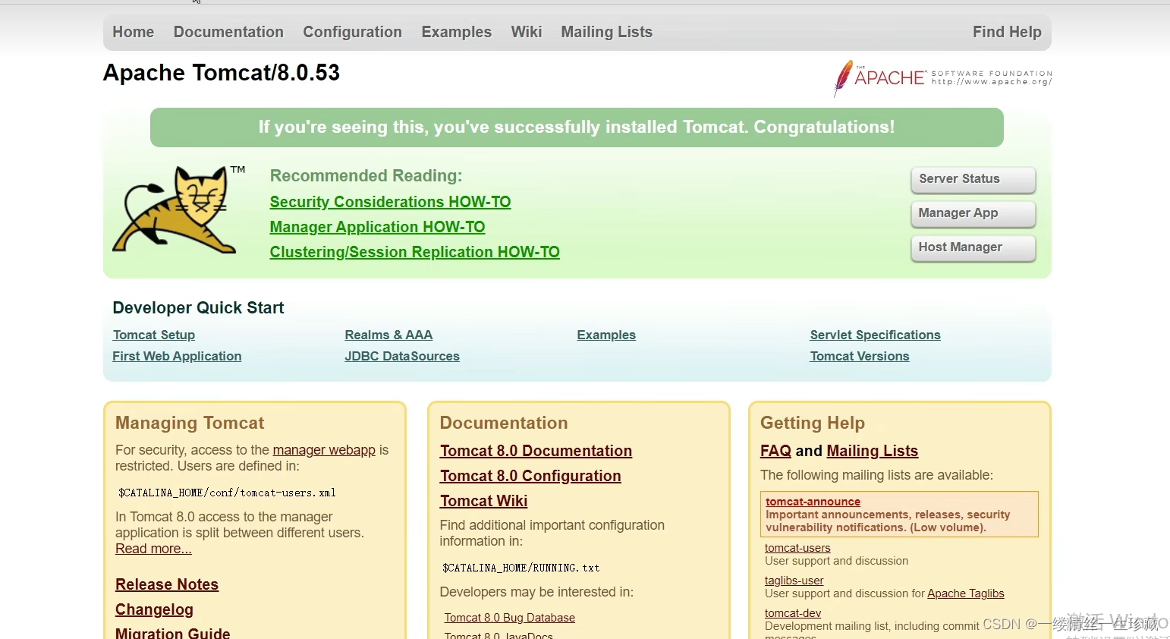Open Clustering/Session Replication HOW-TO link
1170x639 pixels.
[414, 252]
